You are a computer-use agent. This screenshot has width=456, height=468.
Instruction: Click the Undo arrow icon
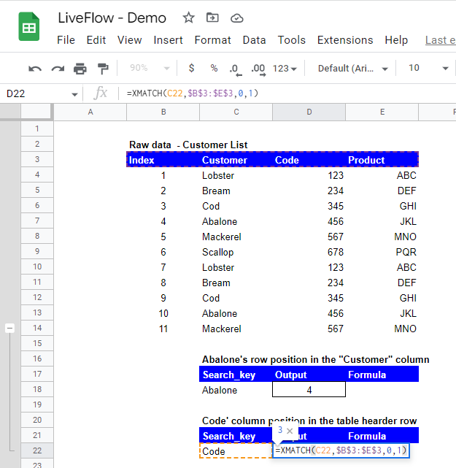pos(35,69)
